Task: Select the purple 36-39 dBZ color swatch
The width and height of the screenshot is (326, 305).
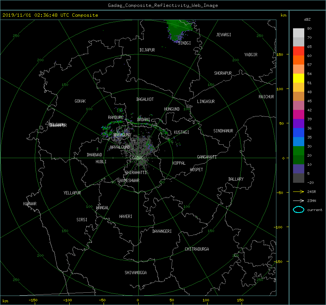Action: click(x=298, y=124)
